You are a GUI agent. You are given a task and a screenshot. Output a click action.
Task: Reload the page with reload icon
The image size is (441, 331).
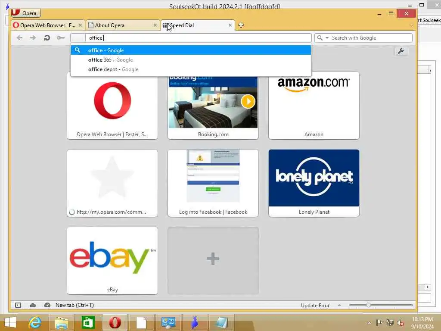tap(47, 38)
